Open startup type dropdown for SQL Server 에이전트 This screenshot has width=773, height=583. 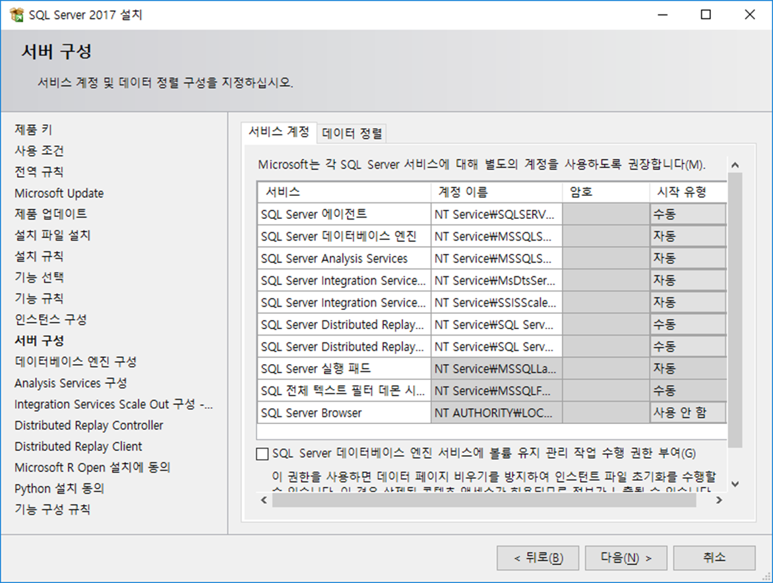(x=688, y=214)
